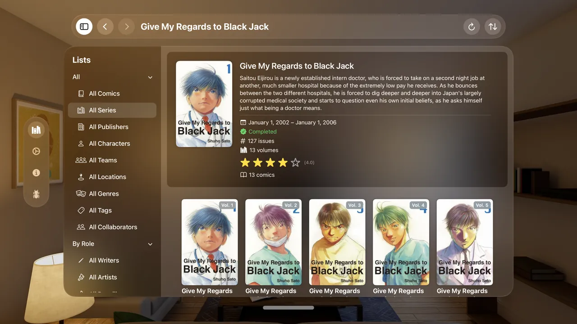Open the Settings gear tab
This screenshot has height=324, width=577.
tap(36, 151)
